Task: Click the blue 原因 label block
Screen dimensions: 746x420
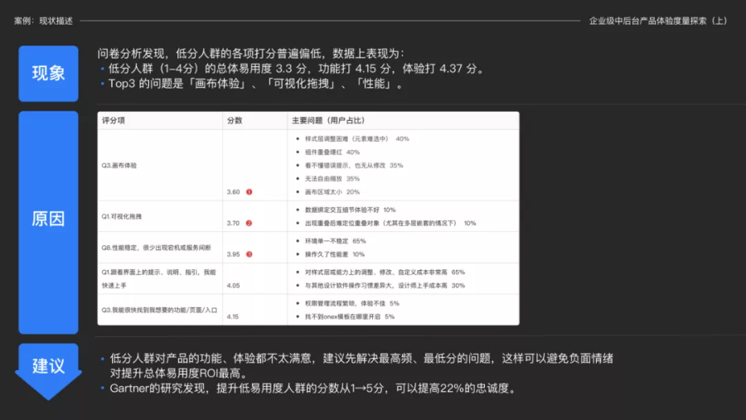Action: [48, 220]
